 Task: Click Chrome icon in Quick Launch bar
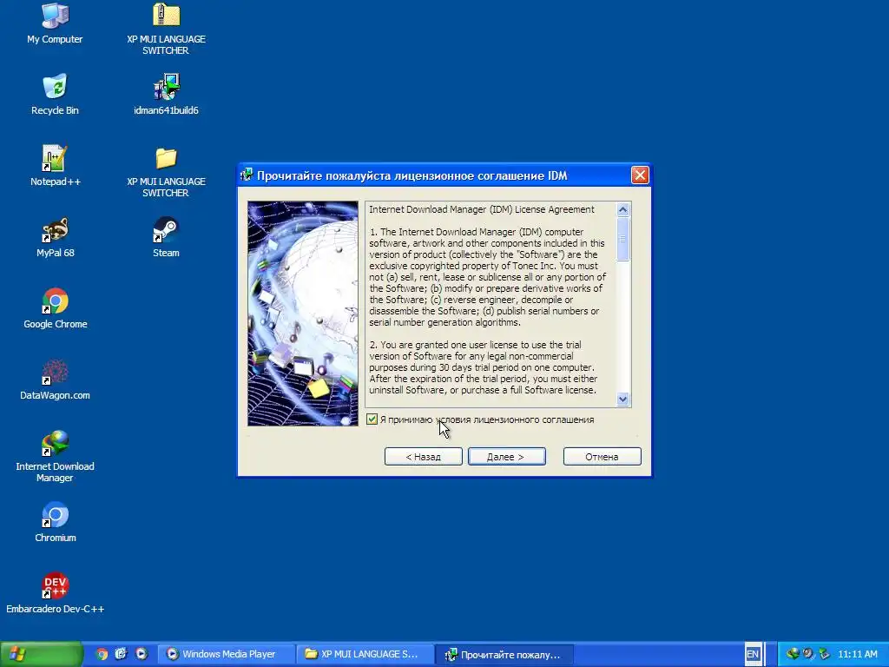pos(102,654)
